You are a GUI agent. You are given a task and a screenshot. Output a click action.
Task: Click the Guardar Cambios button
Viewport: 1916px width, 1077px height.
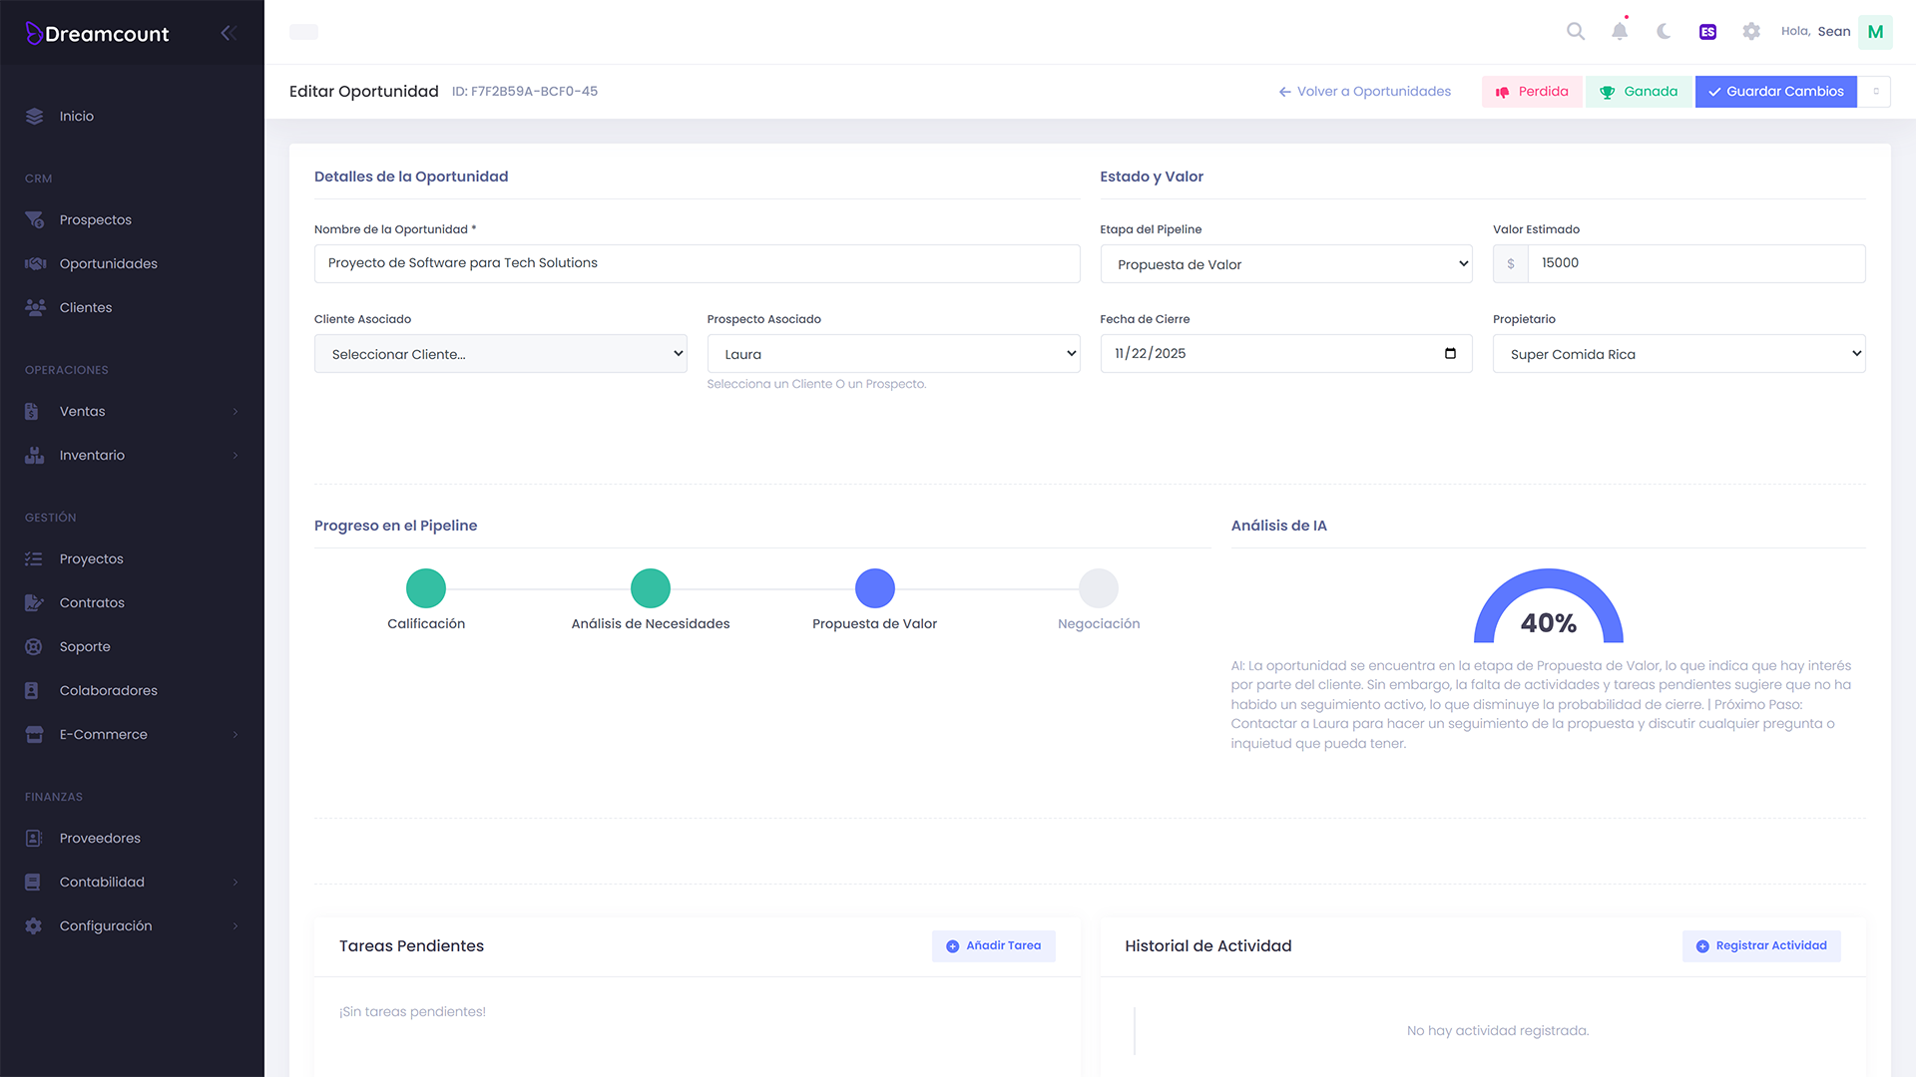click(x=1775, y=91)
